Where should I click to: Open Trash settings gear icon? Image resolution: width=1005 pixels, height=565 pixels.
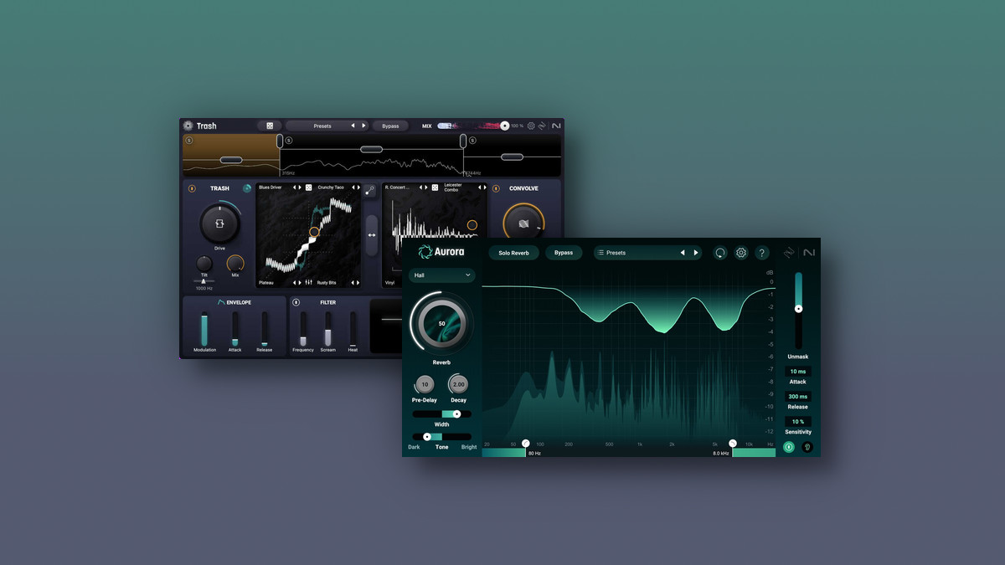pos(531,126)
